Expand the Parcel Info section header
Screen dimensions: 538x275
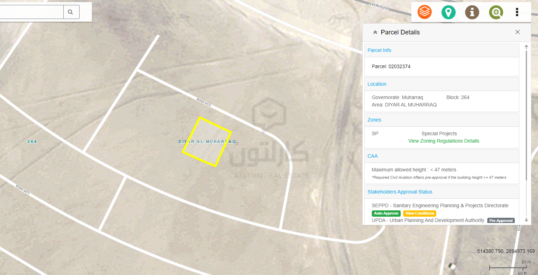442,50
